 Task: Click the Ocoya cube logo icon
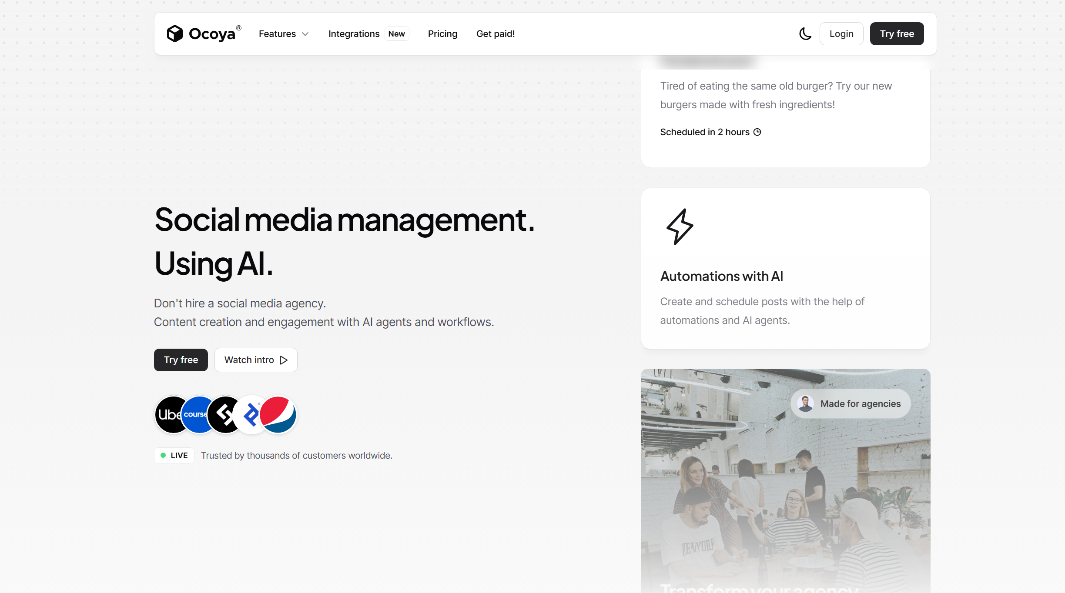click(x=175, y=33)
